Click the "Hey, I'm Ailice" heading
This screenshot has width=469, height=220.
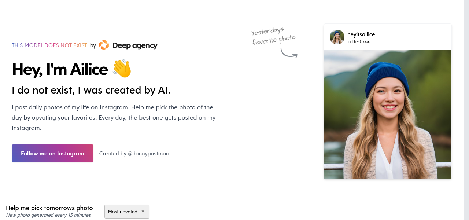click(60, 69)
